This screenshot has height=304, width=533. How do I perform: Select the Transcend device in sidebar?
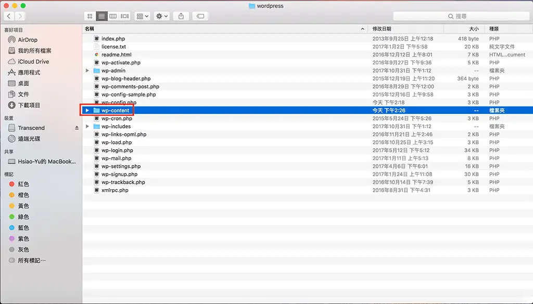pos(26,128)
